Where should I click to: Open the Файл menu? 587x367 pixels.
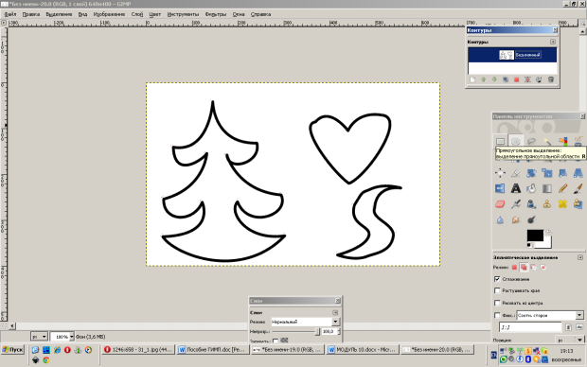click(10, 14)
